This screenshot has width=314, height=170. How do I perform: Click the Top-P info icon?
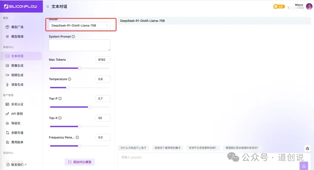pyautogui.click(x=60, y=98)
